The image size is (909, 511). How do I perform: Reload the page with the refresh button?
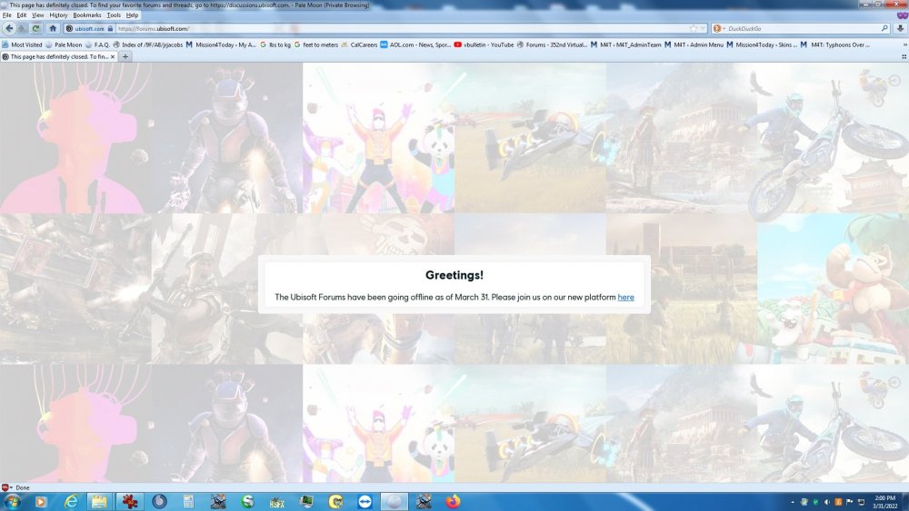click(36, 28)
